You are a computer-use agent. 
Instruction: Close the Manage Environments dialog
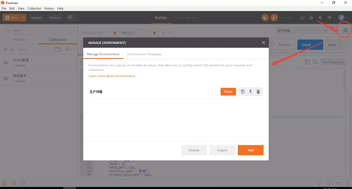(x=263, y=43)
